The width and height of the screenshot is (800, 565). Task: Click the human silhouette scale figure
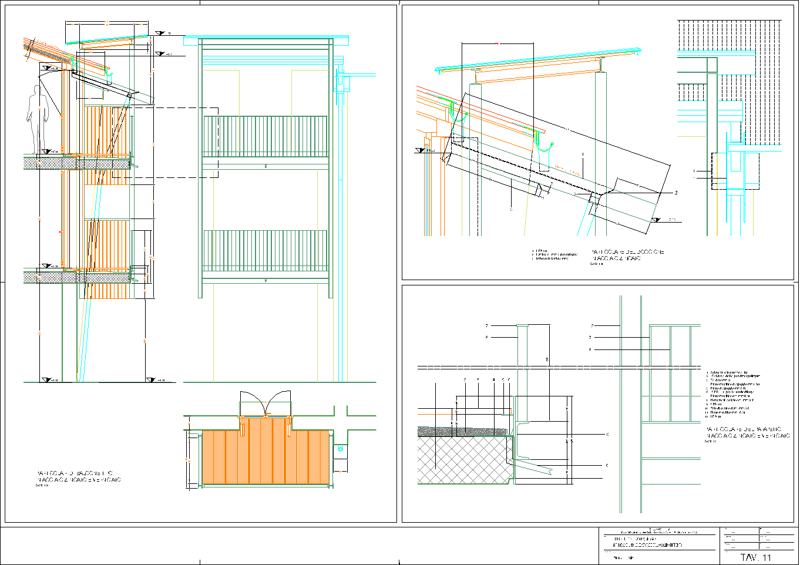[x=38, y=117]
